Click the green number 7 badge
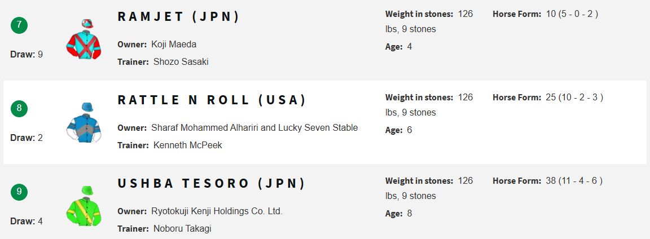The width and height of the screenshot is (650, 239). click(19, 25)
